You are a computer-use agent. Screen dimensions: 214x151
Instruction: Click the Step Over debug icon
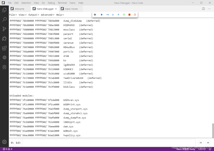(x=108, y=15)
